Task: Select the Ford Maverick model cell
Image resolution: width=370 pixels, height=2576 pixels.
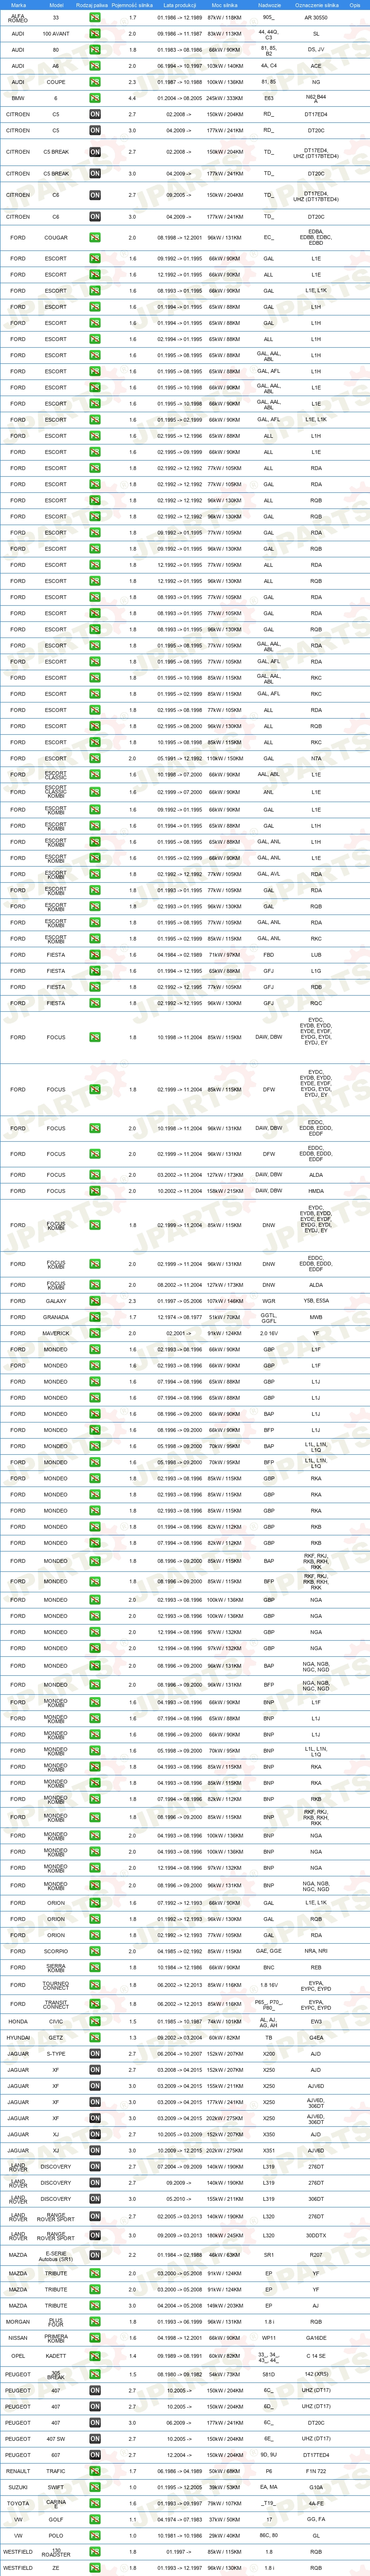Action: 56,1333
